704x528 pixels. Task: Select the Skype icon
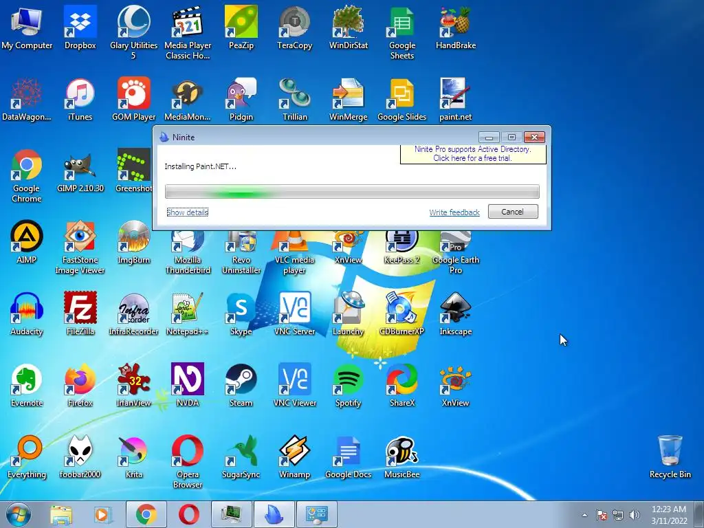[x=241, y=313]
